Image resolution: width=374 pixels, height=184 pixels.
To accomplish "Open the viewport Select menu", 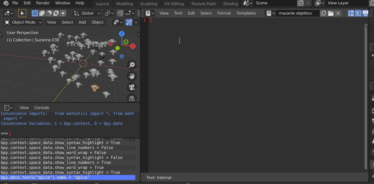I will tap(67, 22).
